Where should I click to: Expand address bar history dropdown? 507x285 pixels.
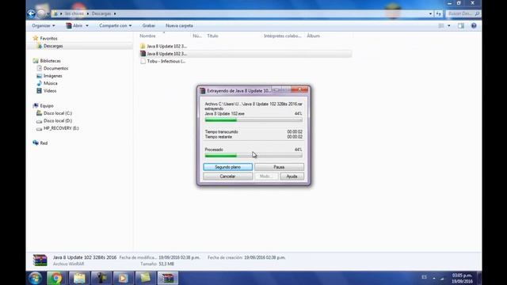[x=430, y=13]
